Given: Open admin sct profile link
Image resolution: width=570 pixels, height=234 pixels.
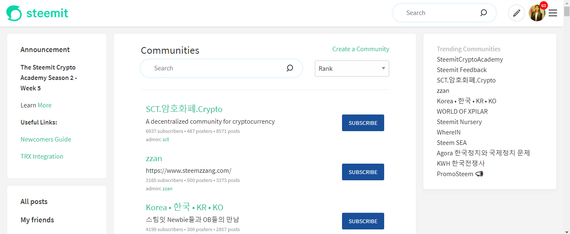Looking at the screenshot, I should pos(166,139).
